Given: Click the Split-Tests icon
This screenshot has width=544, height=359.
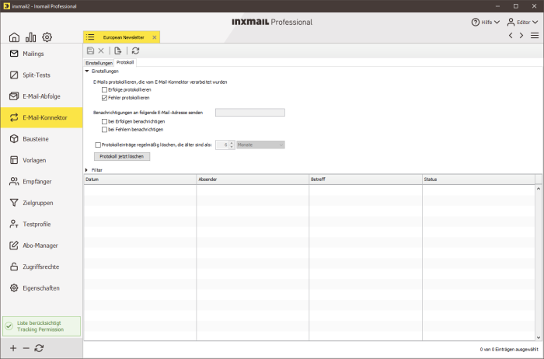Looking at the screenshot, I should (x=14, y=75).
